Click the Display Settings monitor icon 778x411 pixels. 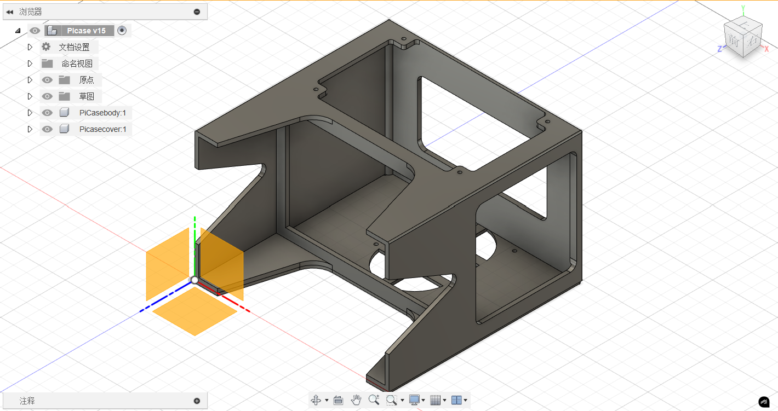click(x=414, y=400)
